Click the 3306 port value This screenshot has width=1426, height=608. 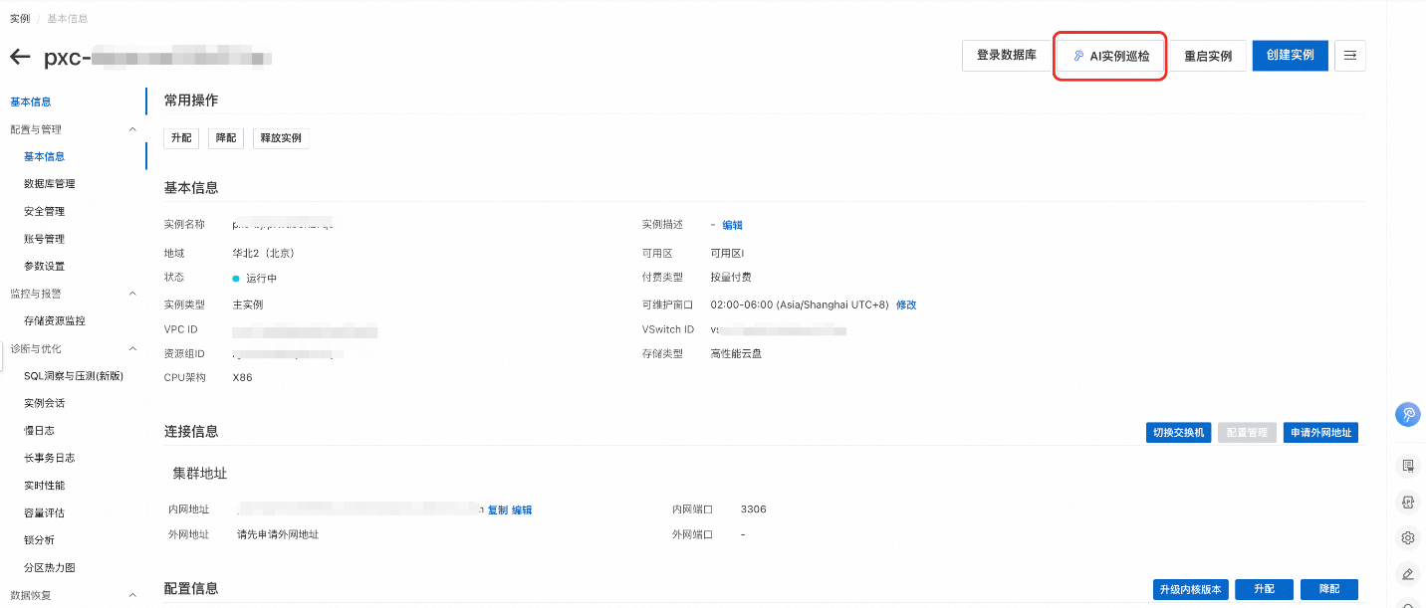(754, 509)
